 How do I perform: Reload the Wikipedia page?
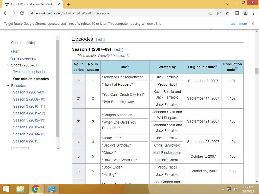[22, 13]
